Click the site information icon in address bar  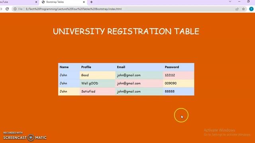(x=15, y=9)
